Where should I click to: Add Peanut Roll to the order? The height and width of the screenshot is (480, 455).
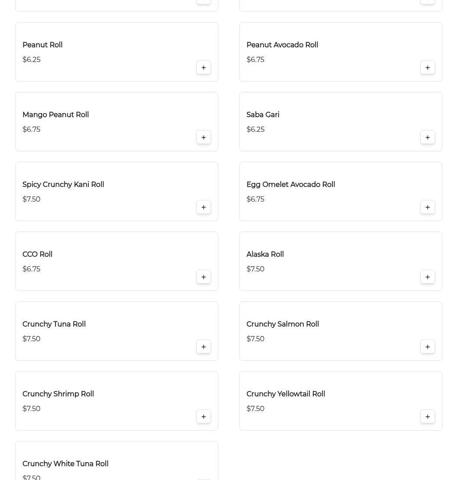[204, 68]
